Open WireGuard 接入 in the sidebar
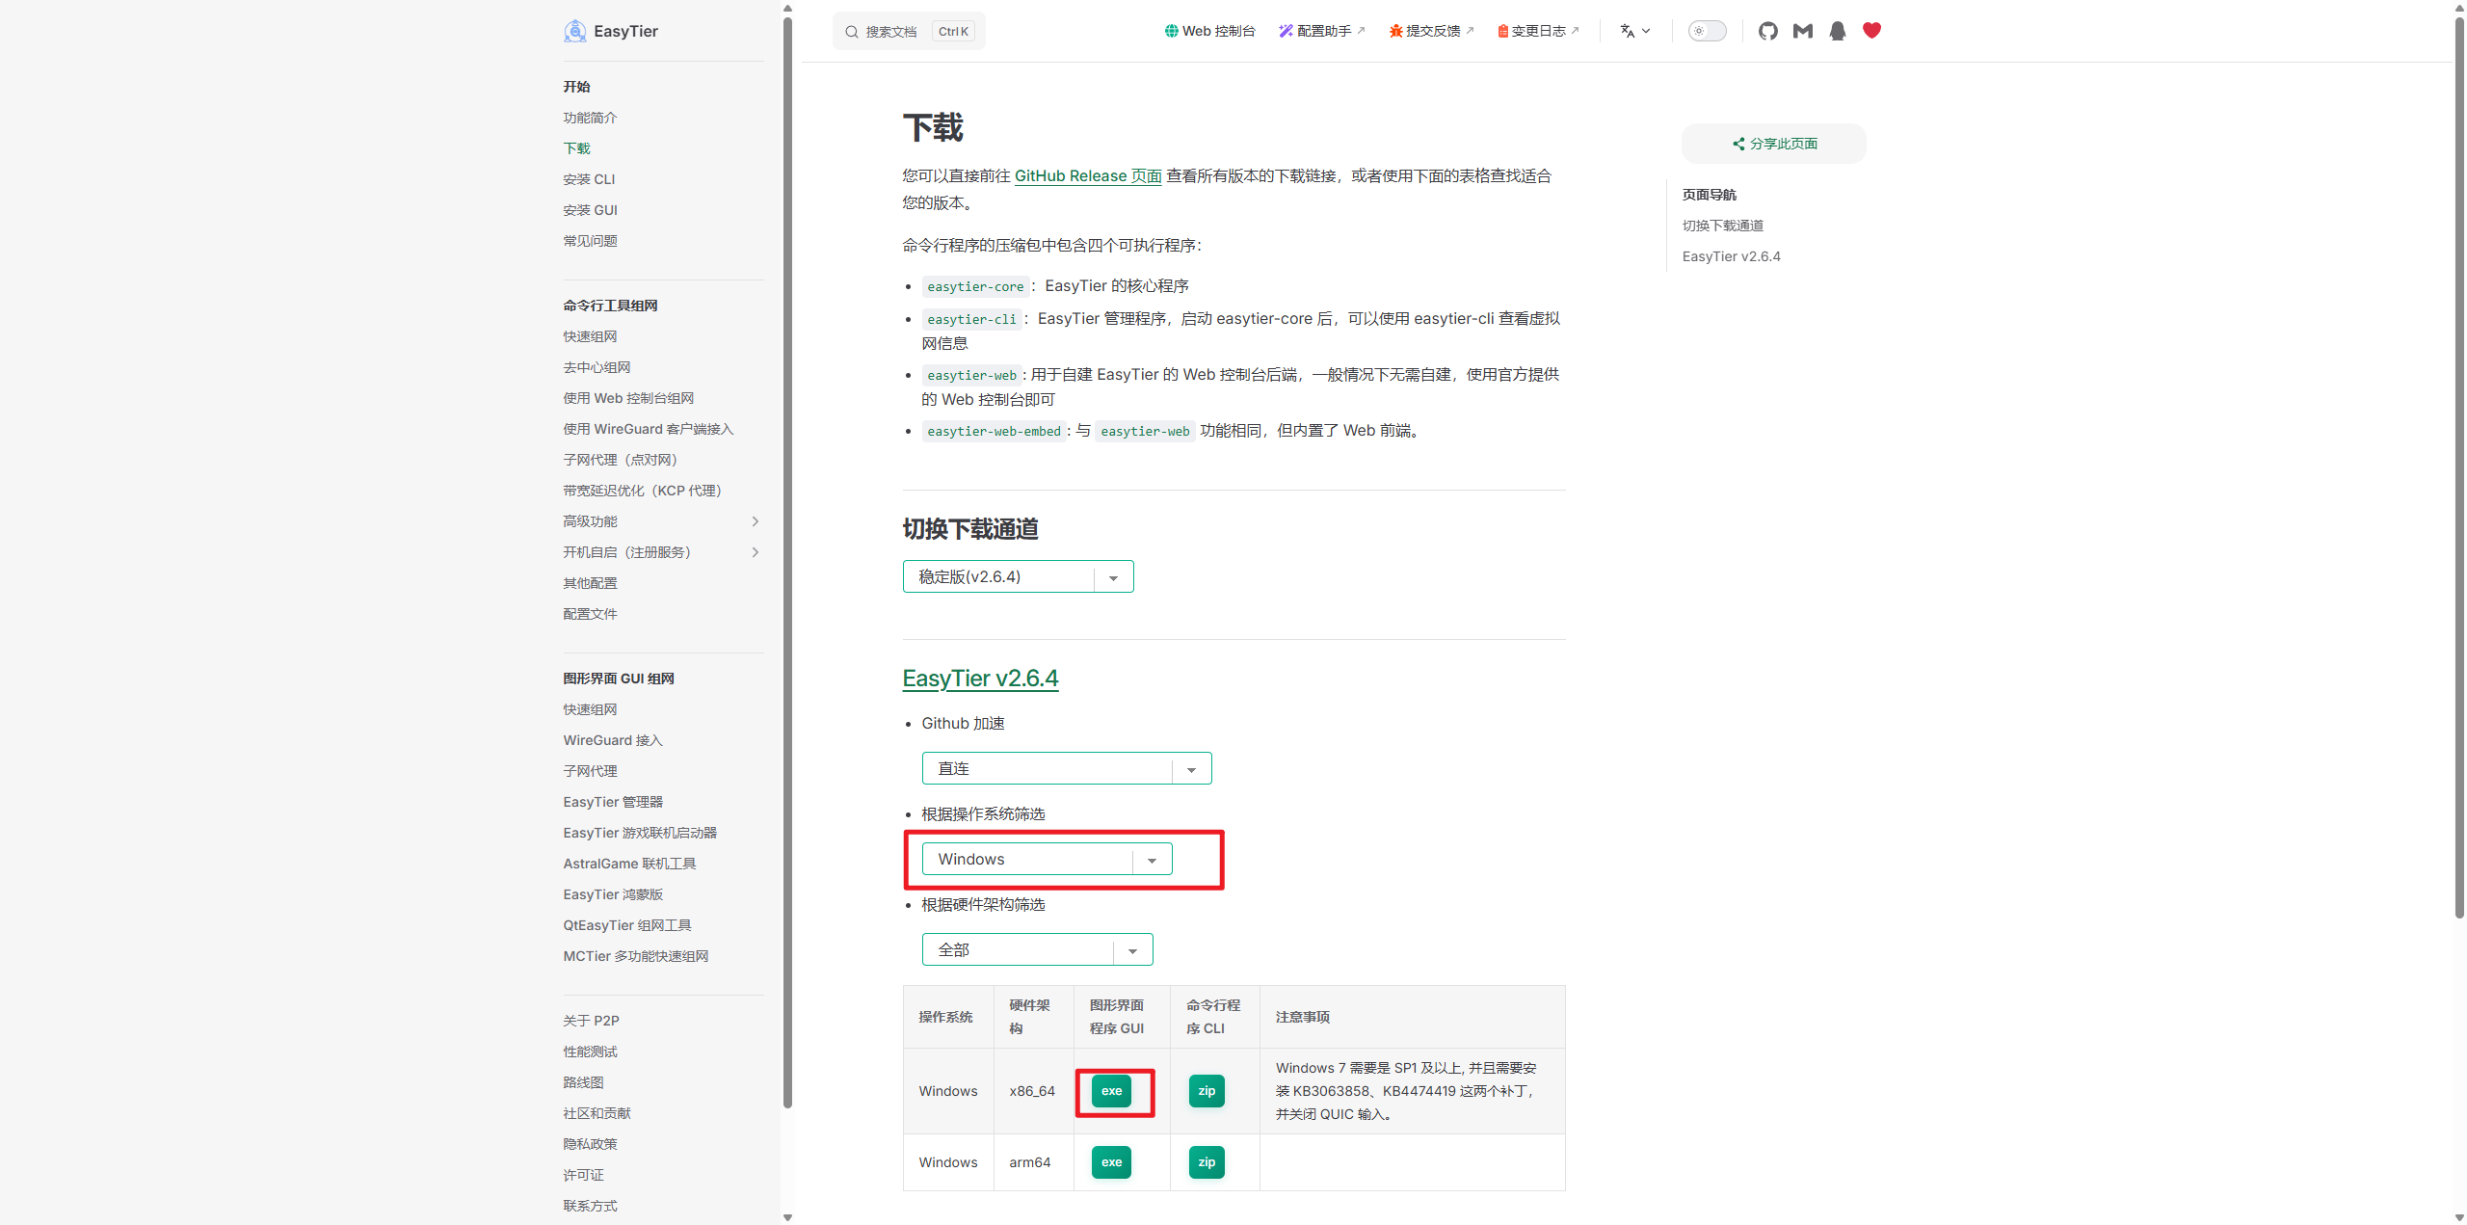Image resolution: width=2467 pixels, height=1225 pixels. (613, 740)
